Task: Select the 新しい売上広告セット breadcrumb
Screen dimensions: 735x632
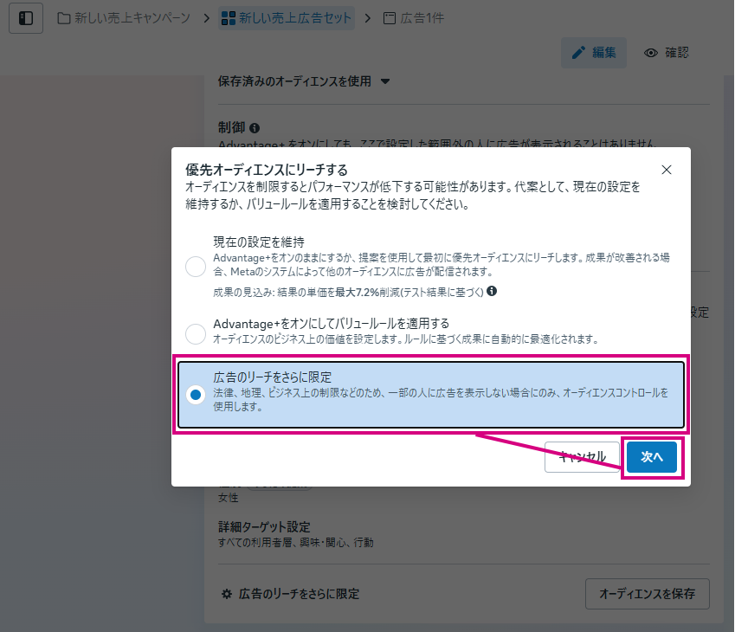Action: (x=287, y=18)
